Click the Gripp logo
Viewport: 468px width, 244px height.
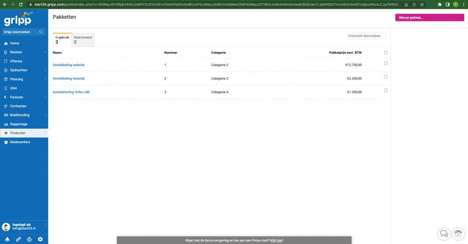[x=17, y=20]
